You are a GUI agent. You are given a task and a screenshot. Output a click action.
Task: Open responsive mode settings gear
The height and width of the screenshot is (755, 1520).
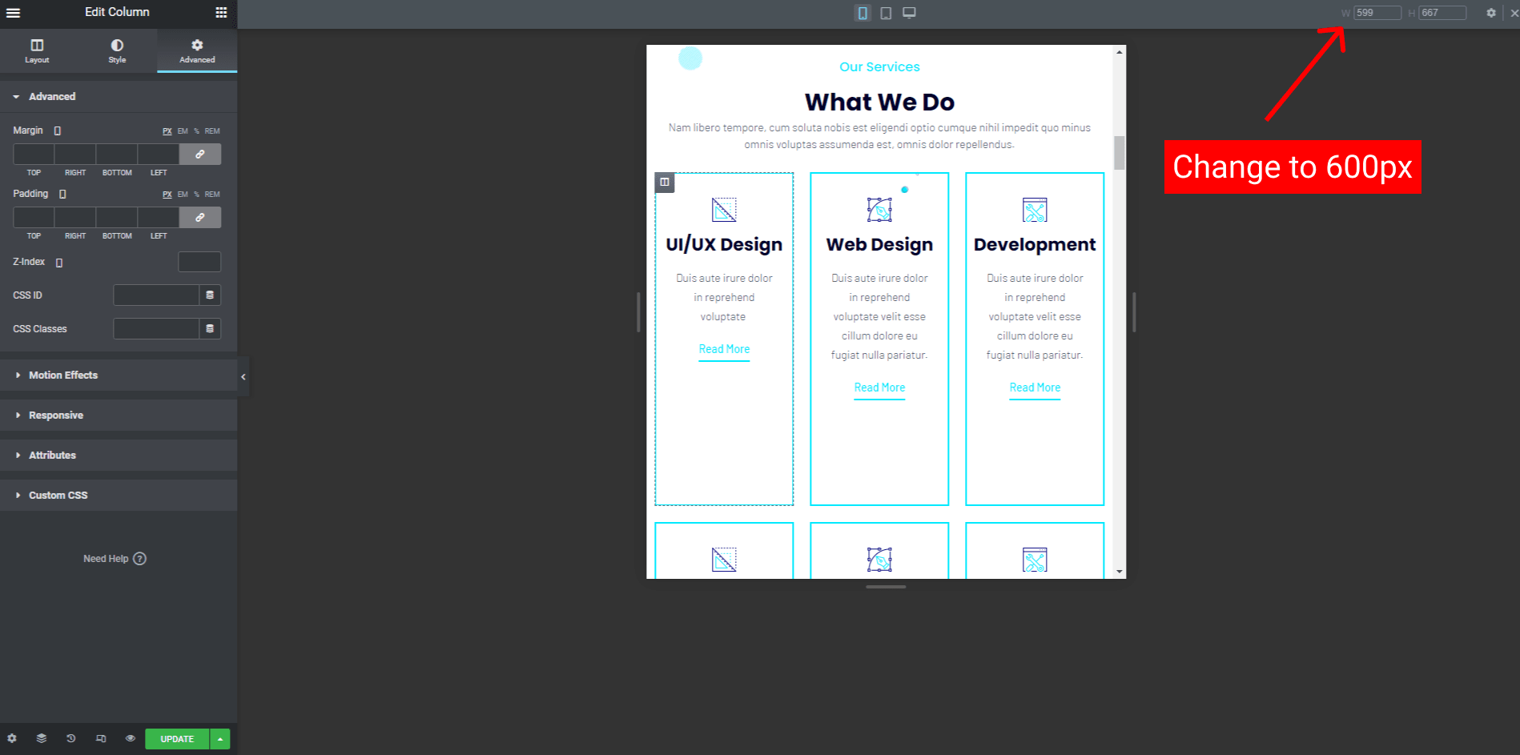pyautogui.click(x=1491, y=13)
